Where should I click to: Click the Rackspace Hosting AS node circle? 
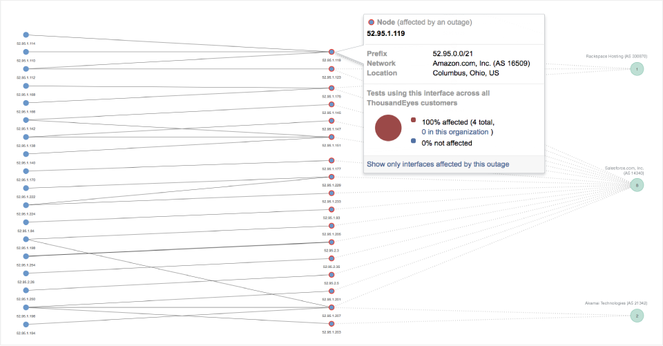(x=637, y=68)
